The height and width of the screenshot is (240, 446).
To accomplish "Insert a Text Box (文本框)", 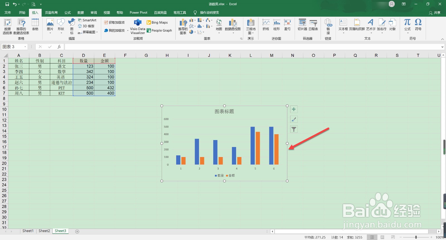I will tap(343, 26).
